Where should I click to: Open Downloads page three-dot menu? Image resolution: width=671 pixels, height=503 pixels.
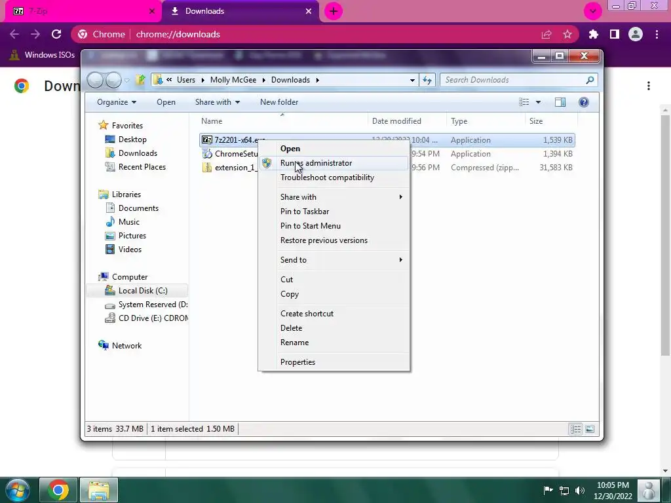coord(649,86)
